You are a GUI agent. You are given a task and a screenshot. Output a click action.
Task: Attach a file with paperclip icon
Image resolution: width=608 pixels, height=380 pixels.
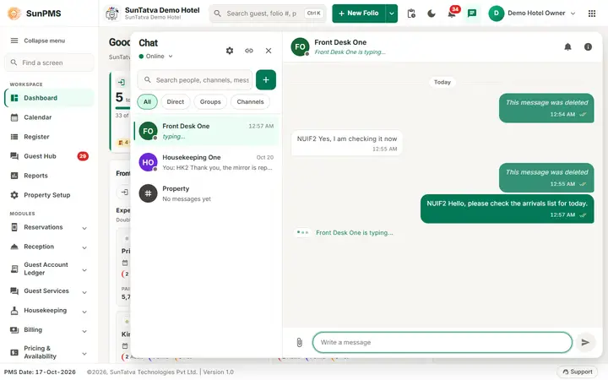[x=299, y=342]
